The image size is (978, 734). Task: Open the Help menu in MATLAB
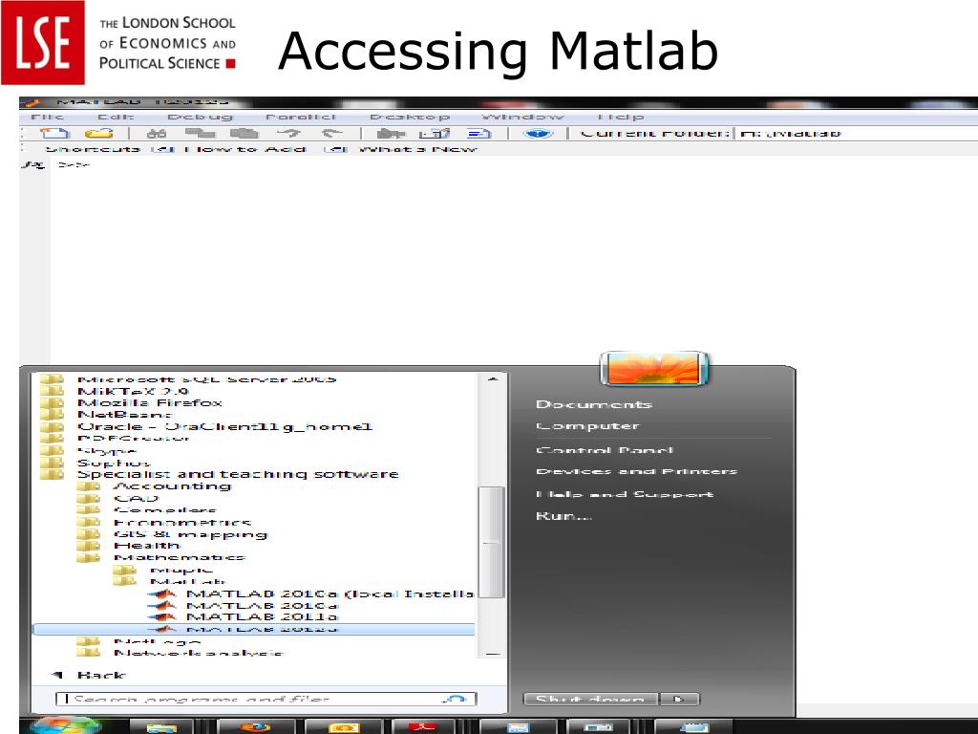[620, 117]
